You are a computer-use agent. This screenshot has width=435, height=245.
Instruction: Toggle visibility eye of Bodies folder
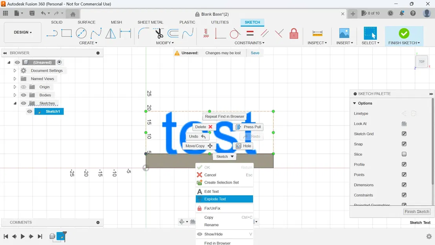(24, 95)
